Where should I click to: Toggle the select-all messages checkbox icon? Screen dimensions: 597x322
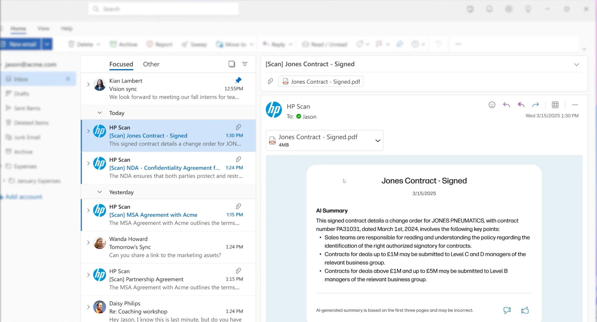click(x=232, y=64)
